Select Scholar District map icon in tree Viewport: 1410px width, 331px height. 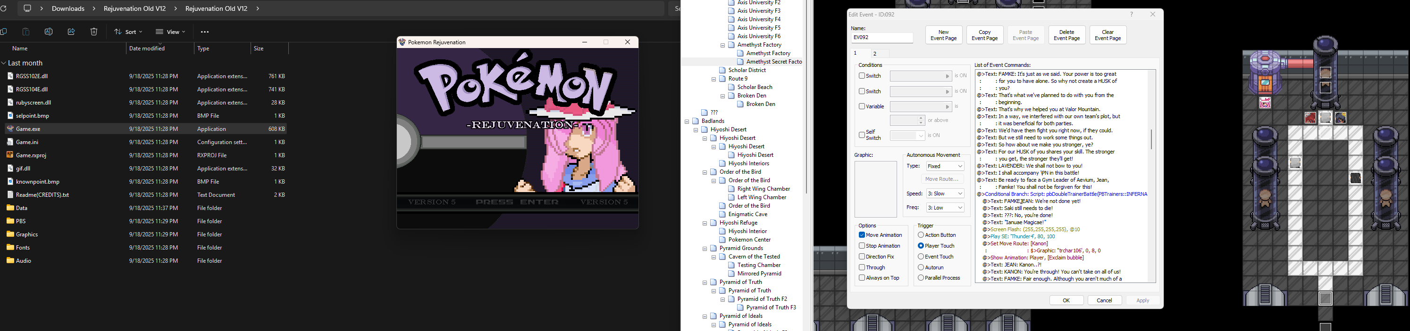[x=722, y=70]
